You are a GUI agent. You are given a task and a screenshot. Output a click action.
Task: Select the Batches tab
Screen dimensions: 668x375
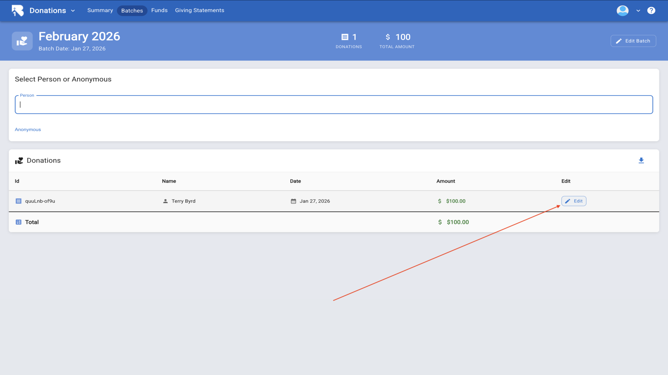[x=132, y=11]
